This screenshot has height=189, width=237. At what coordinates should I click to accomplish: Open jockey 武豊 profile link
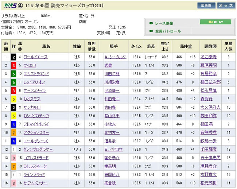click(x=108, y=65)
